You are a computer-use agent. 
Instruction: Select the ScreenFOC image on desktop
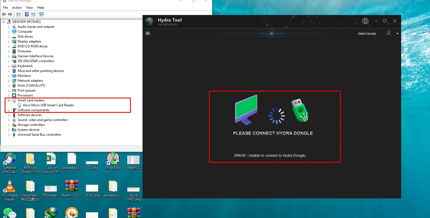(x=134, y=162)
